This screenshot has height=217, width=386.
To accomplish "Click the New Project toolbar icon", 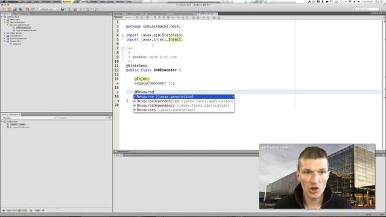I will point(10,9).
